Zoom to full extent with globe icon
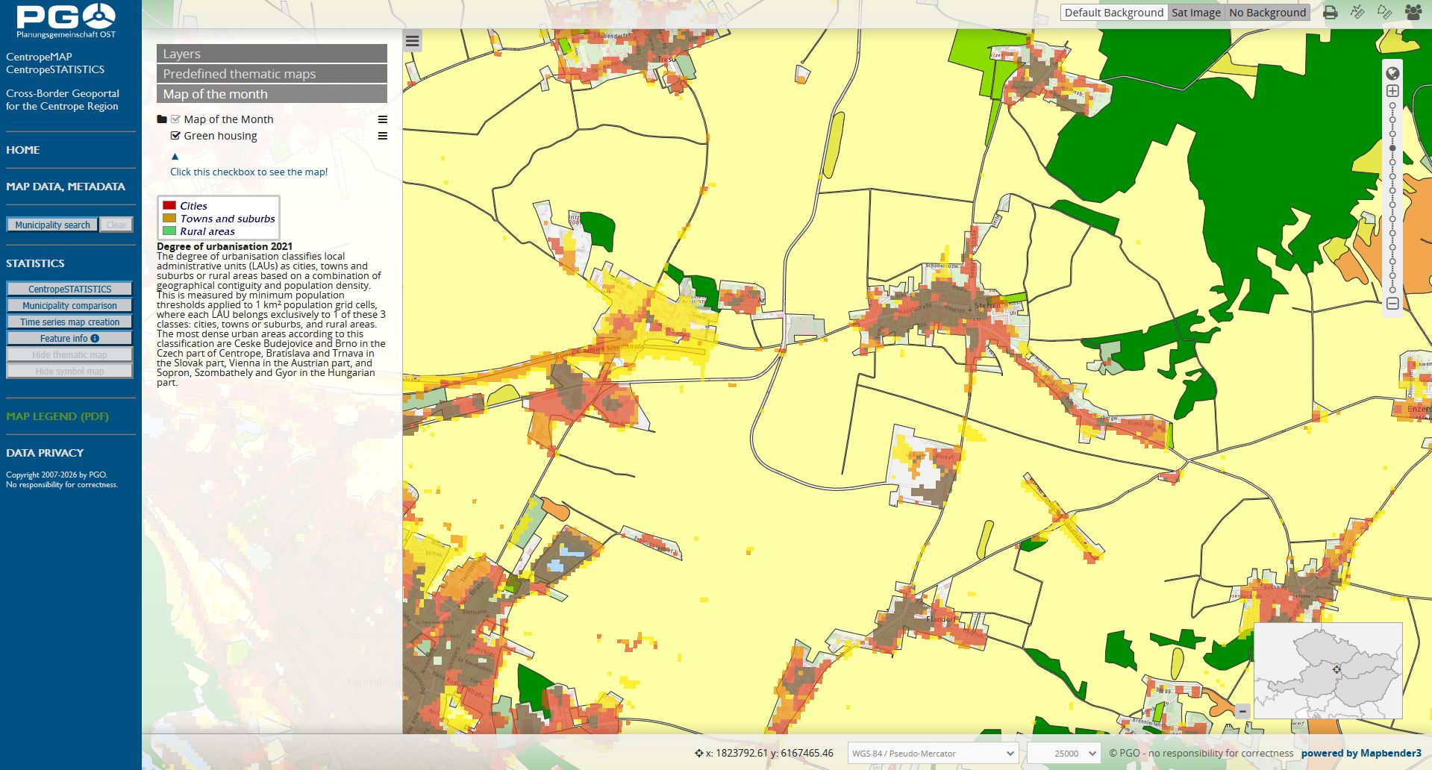 tap(1392, 73)
